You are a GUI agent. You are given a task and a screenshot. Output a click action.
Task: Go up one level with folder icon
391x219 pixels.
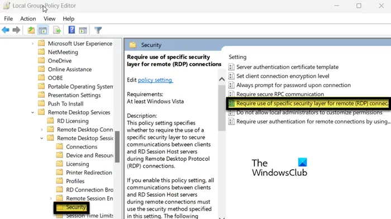tap(31, 30)
